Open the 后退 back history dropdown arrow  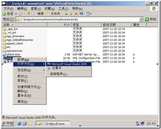point(16,14)
